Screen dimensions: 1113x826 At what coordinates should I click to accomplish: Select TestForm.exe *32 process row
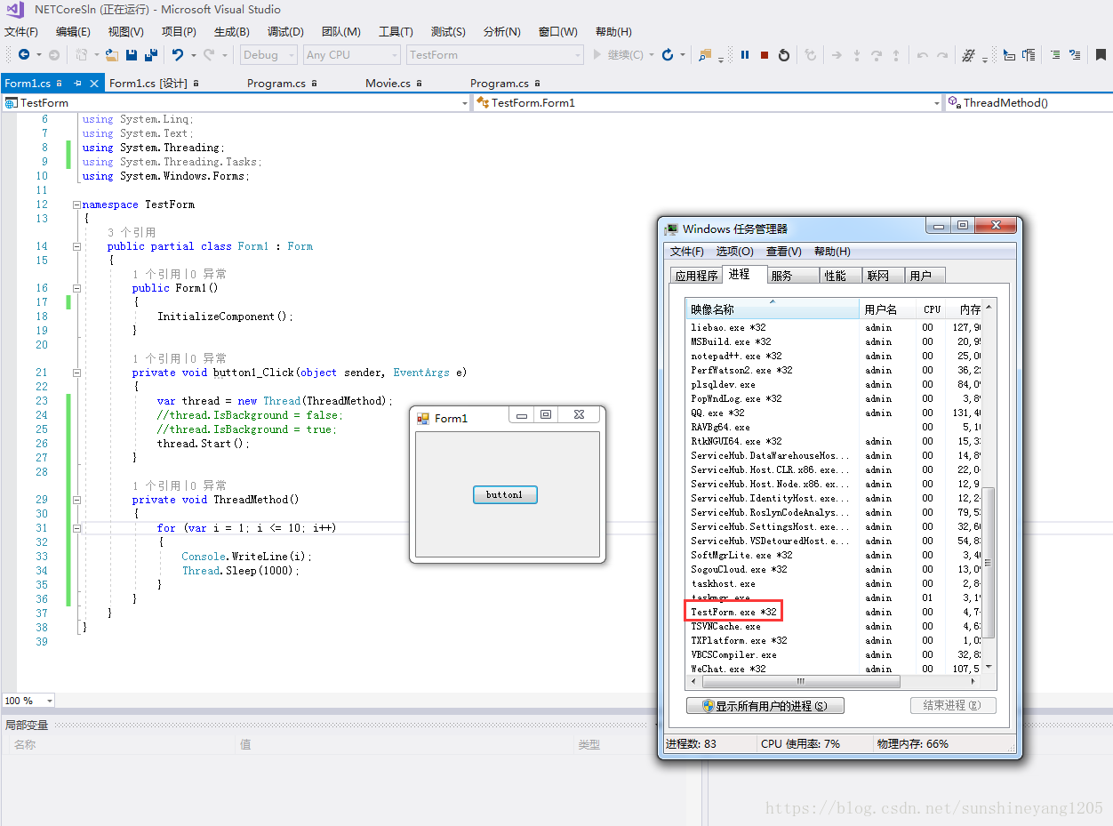pyautogui.click(x=833, y=612)
